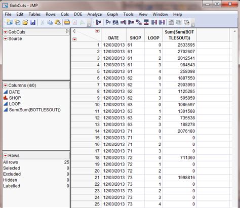Click the Open file folder icon

click(25, 22)
